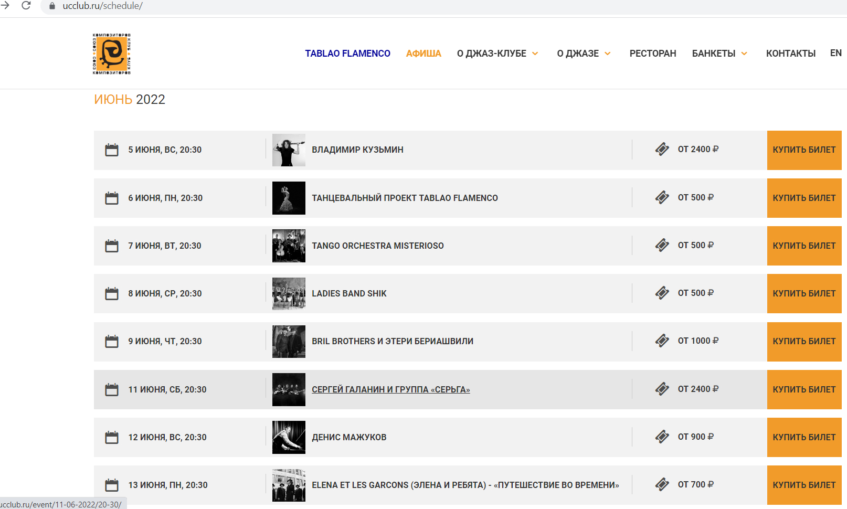Image resolution: width=847 pixels, height=509 pixels.
Task: Open the БАНКЕТЫ menu label
Action: 714,54
